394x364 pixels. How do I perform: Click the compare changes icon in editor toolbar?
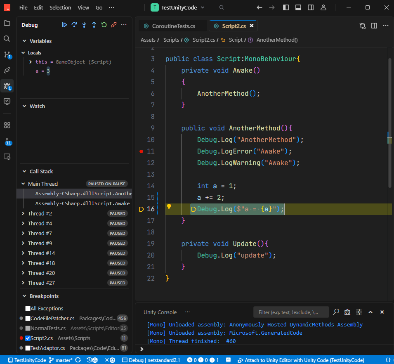[363, 26]
